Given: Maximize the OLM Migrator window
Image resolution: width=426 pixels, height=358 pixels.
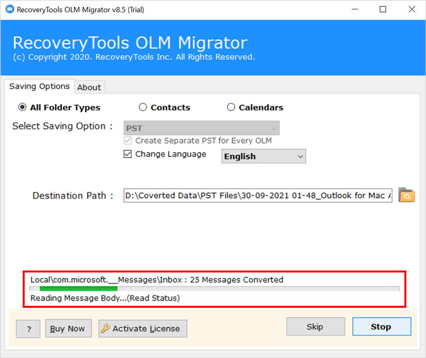Looking at the screenshot, I should (x=383, y=9).
